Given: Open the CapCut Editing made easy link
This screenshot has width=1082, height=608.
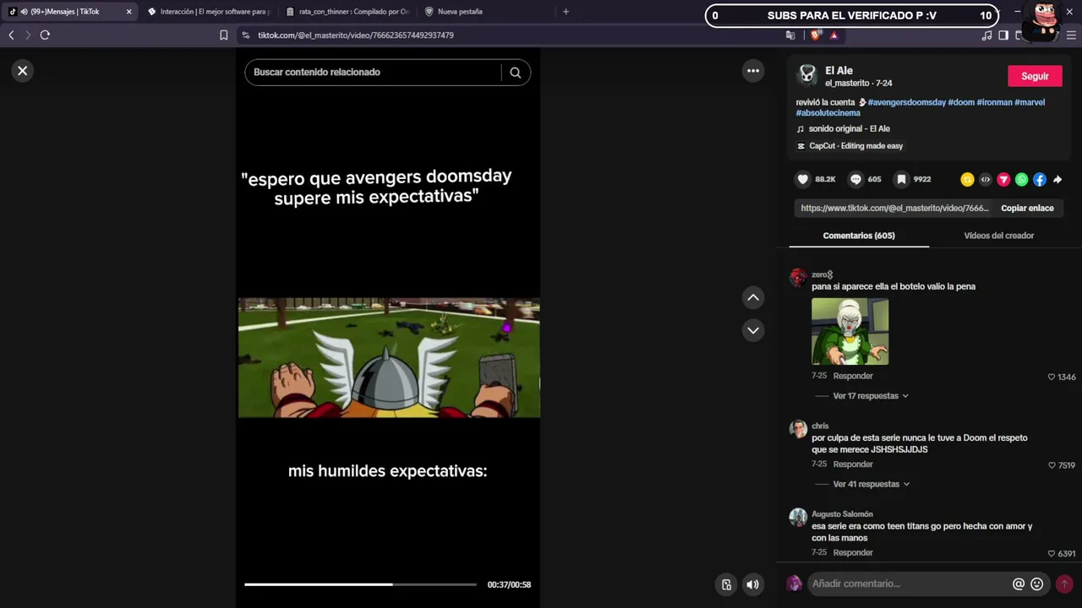Looking at the screenshot, I should (856, 146).
